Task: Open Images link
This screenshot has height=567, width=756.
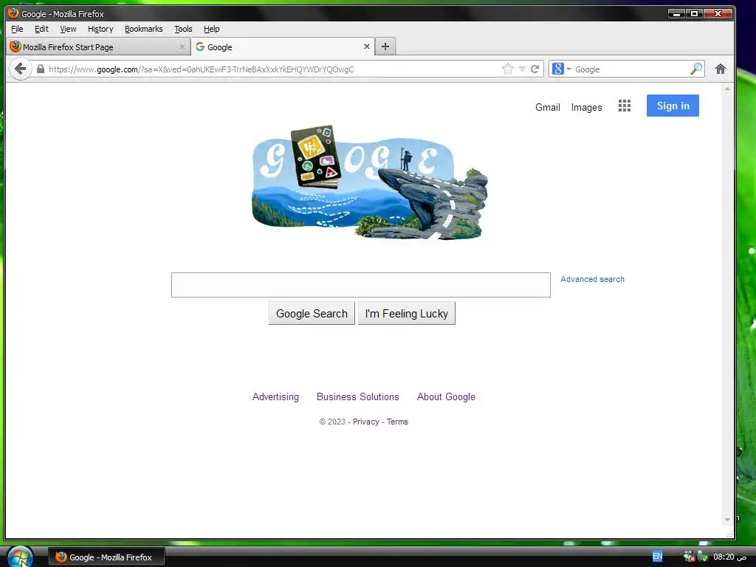Action: point(586,107)
